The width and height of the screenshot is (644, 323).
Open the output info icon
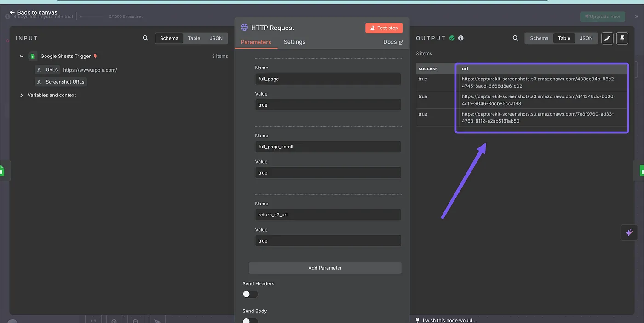coord(461,38)
